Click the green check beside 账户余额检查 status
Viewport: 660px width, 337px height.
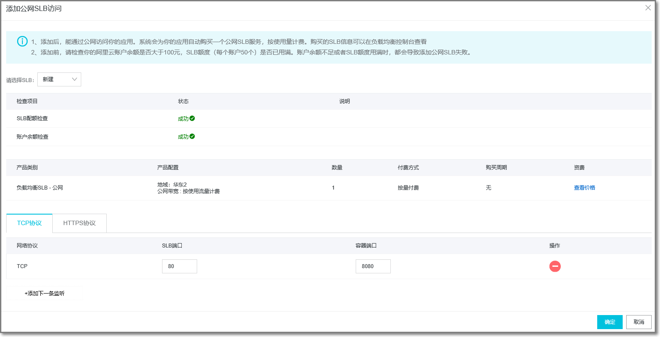click(x=192, y=136)
